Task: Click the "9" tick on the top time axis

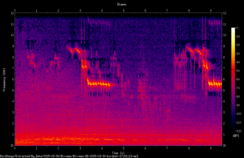Action: tap(211, 11)
